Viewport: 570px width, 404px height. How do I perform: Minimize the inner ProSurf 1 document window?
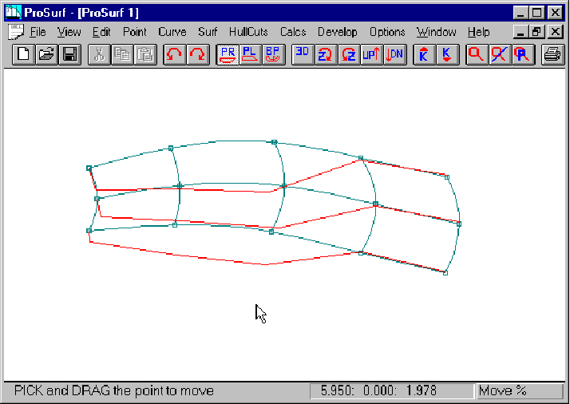[x=521, y=33]
